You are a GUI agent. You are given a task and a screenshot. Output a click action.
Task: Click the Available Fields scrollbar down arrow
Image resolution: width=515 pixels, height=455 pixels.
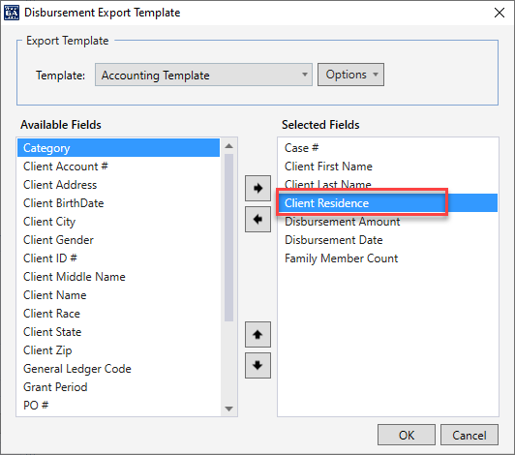click(228, 409)
